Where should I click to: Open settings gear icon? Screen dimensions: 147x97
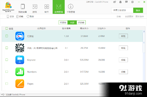click(x=132, y=2)
